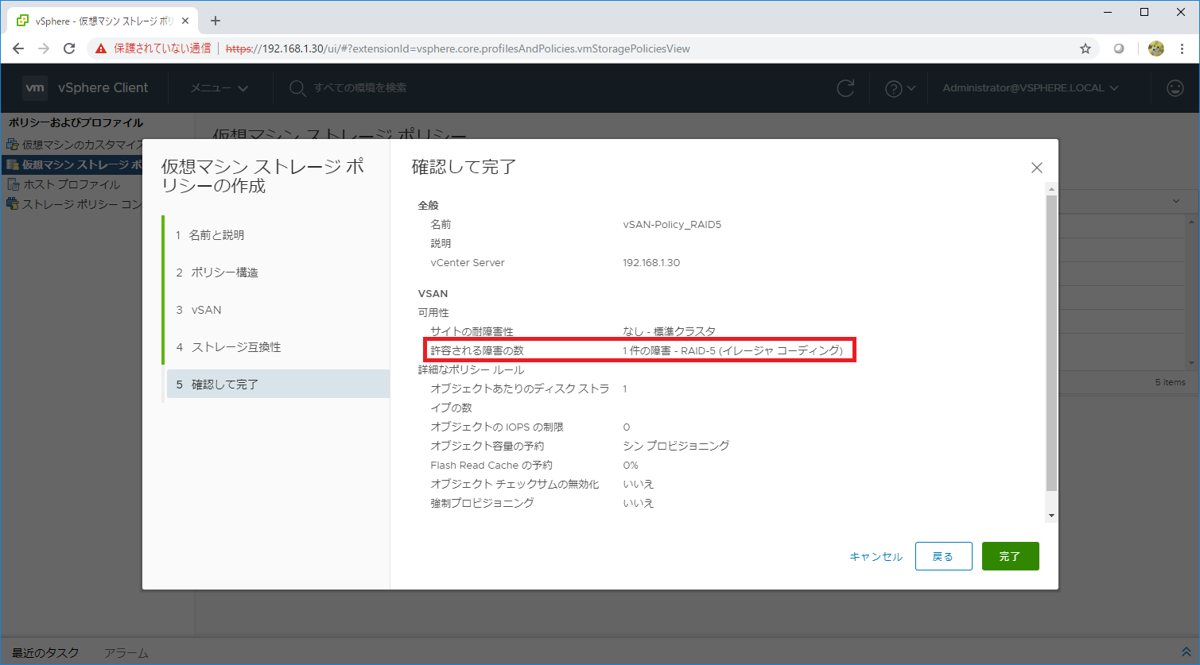Screen dimensions: 1200x665
Task: Click the browser forward arrow
Action: coord(44,48)
